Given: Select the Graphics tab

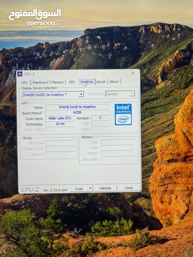Looking at the screenshot, I should point(87,82).
